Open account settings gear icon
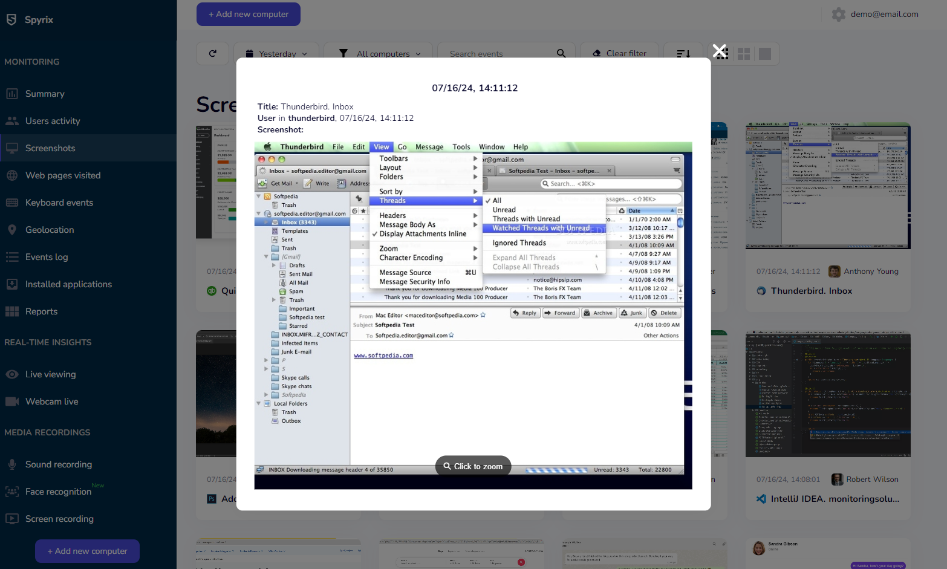This screenshot has width=947, height=569. click(x=839, y=15)
